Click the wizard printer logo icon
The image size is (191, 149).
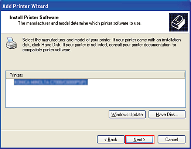pyautogui.click(x=178, y=22)
